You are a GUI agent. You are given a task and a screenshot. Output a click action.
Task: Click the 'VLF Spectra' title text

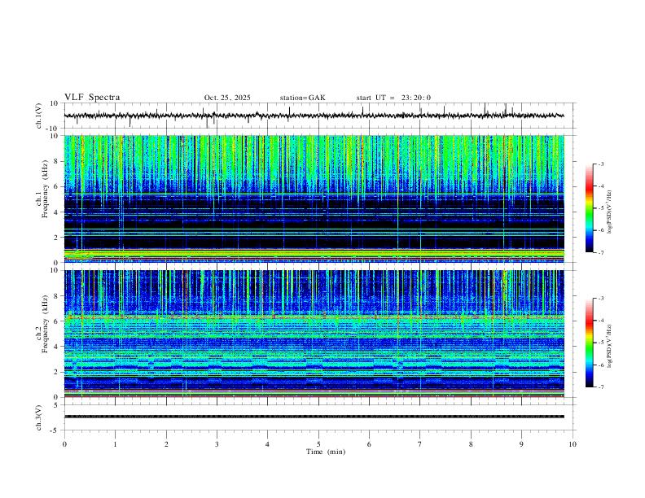(92, 98)
